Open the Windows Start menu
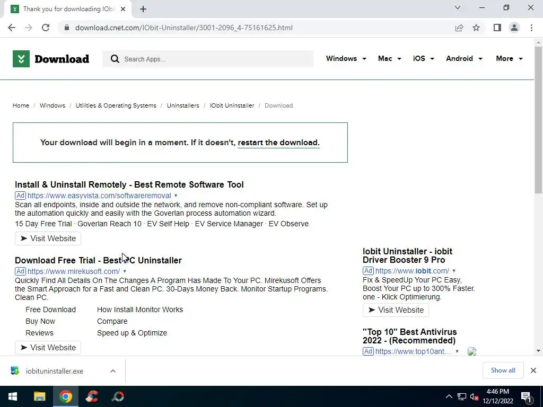This screenshot has width=543, height=407. (13, 396)
